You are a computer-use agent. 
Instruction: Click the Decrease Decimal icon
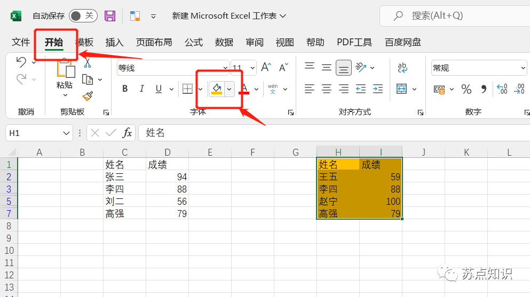pos(519,89)
